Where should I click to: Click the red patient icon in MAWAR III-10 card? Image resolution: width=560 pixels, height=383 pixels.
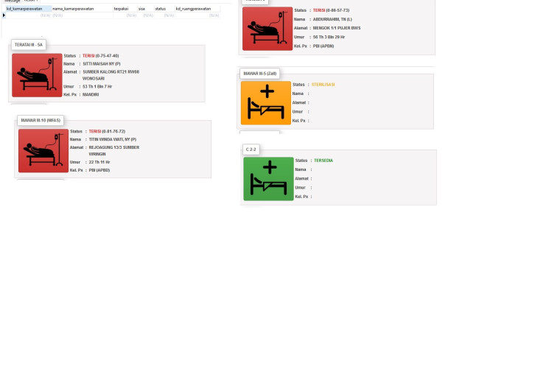coord(43,151)
